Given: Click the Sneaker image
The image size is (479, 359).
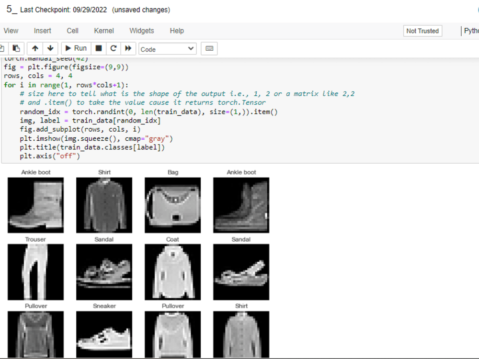Looking at the screenshot, I should 104,335.
